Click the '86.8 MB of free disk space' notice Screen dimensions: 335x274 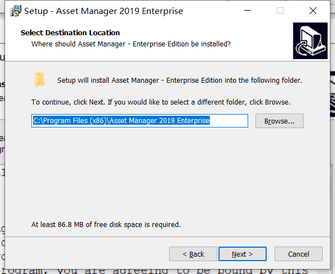tap(106, 225)
